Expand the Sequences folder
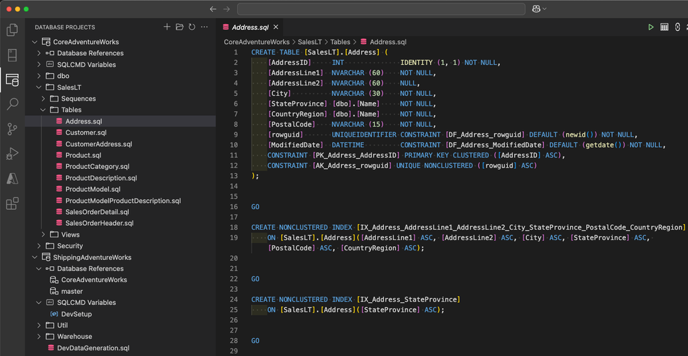688x356 pixels. point(44,99)
